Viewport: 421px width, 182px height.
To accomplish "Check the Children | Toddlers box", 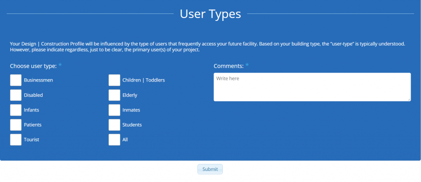I will coord(114,80).
